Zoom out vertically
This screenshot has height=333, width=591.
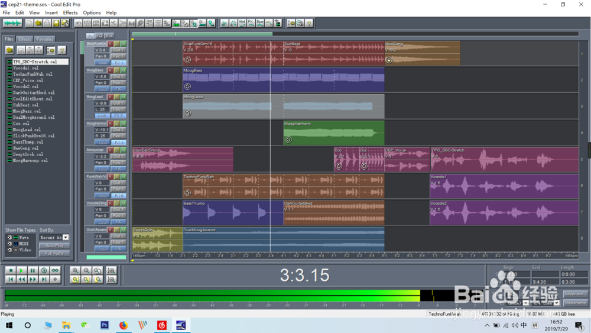click(x=111, y=279)
